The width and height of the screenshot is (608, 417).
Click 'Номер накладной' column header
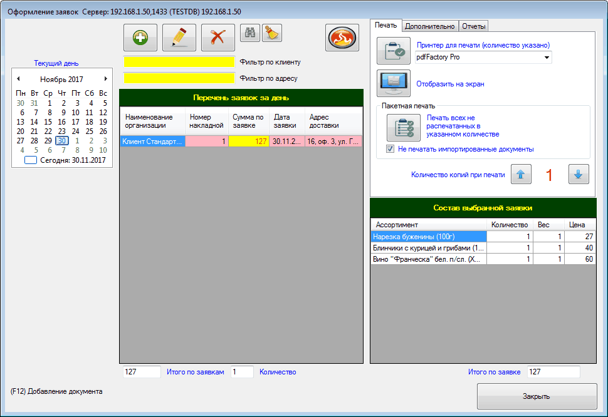point(207,121)
